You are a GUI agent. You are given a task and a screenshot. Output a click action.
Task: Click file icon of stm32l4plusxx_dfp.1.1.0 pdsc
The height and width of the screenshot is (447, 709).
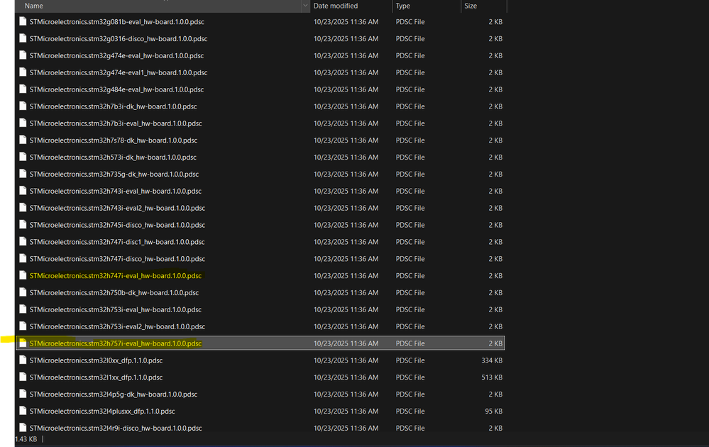click(x=23, y=412)
